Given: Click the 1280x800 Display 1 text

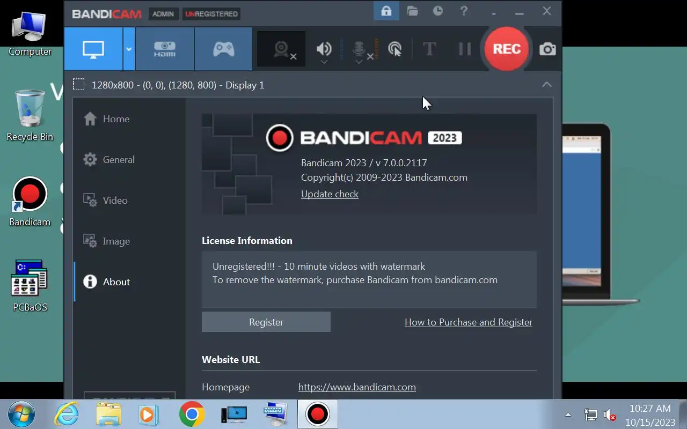Looking at the screenshot, I should coord(178,85).
